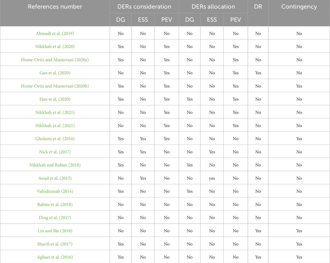Click DG allocation 'Yes' in Vahidinasab row
330x263 pixels.
[x=190, y=191]
